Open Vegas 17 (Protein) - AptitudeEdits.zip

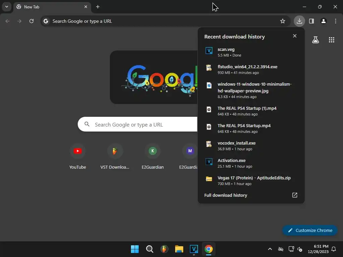click(x=251, y=180)
